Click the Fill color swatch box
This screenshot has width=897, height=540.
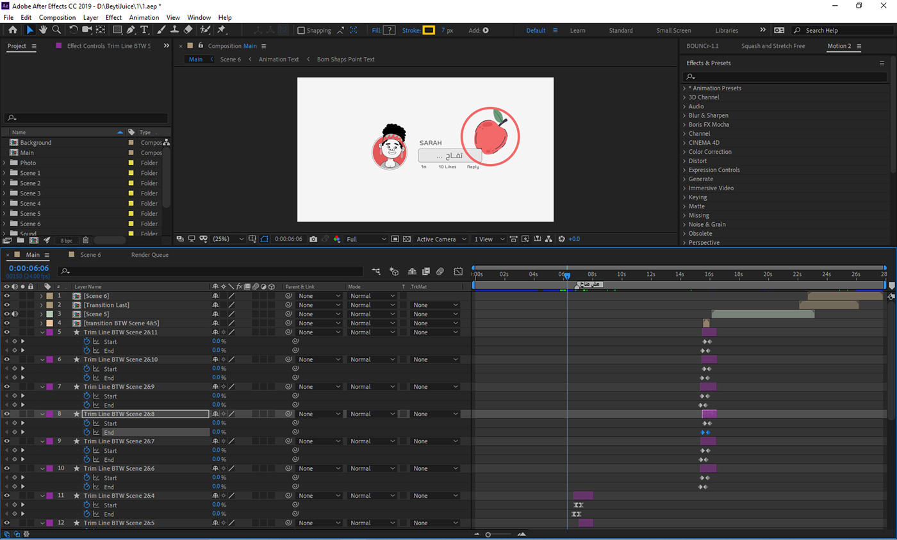pos(389,30)
